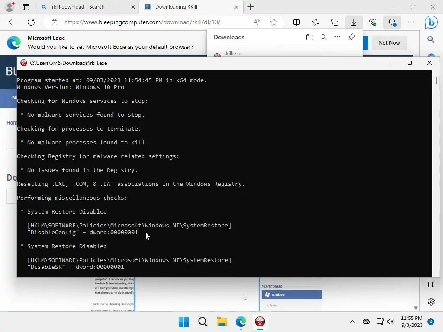
Task: Click Not Now on default browser prompt
Action: pyautogui.click(x=389, y=43)
